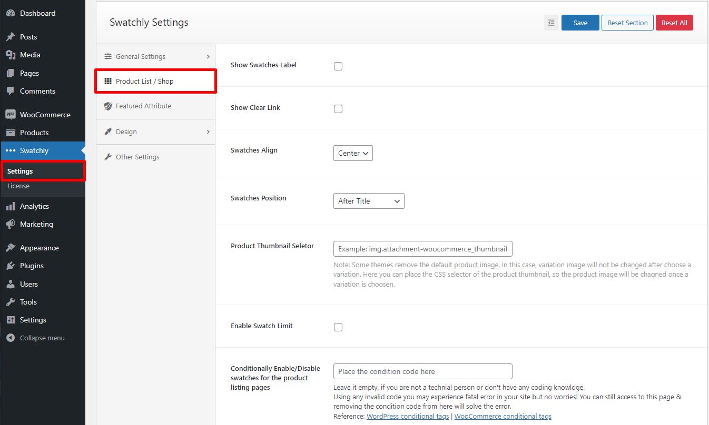Screen dimensions: 709x425
Task: Expand the General Settings section
Action: (x=156, y=56)
